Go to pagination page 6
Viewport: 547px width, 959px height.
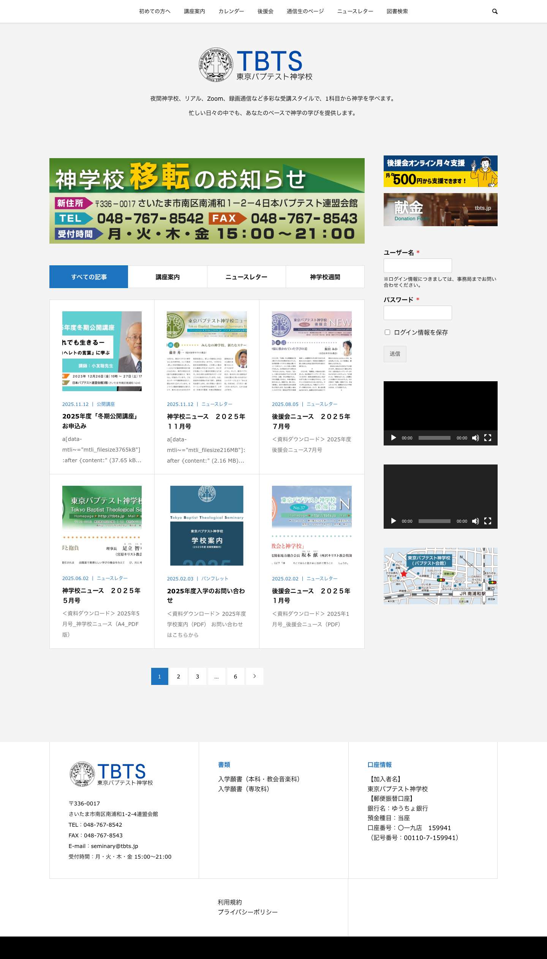236,676
